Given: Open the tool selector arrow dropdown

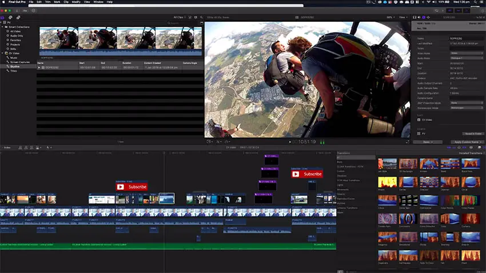Looking at the screenshot, I should (x=49, y=148).
